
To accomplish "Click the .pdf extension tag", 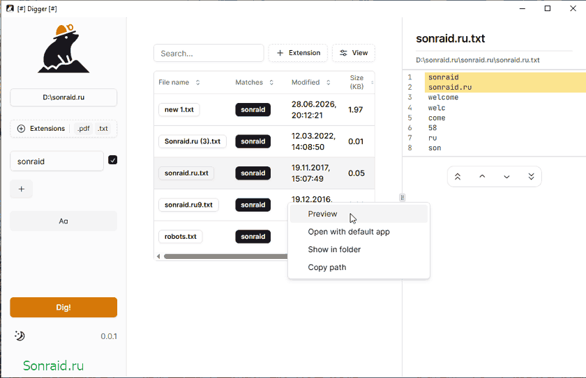I will [83, 129].
